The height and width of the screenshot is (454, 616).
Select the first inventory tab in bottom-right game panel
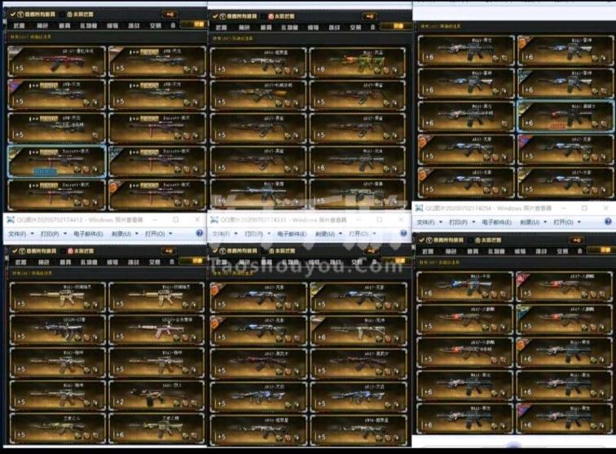(428, 251)
